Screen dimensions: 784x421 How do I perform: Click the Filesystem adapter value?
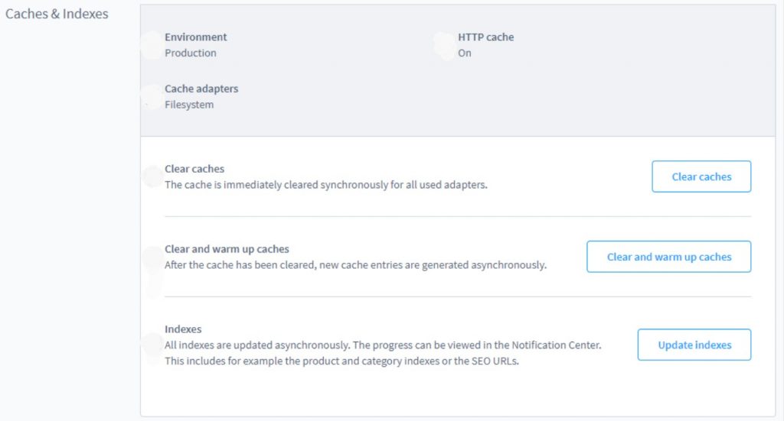coord(189,105)
